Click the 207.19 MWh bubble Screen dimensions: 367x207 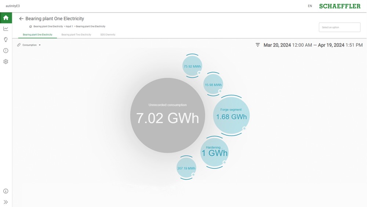pos(186,168)
